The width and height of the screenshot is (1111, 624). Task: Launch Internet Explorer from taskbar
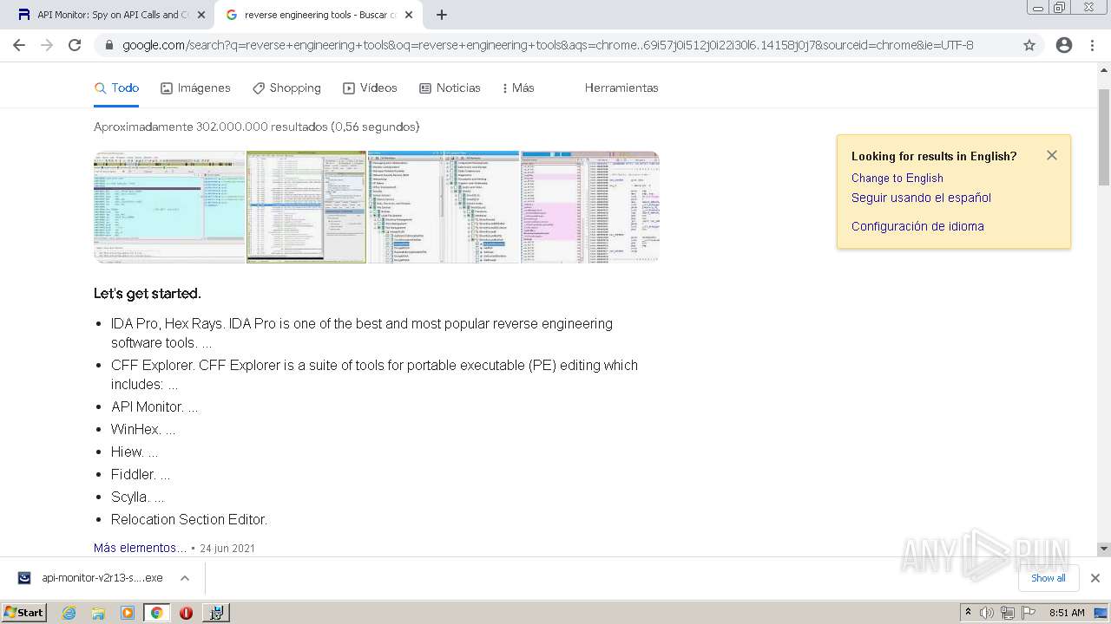pos(69,613)
